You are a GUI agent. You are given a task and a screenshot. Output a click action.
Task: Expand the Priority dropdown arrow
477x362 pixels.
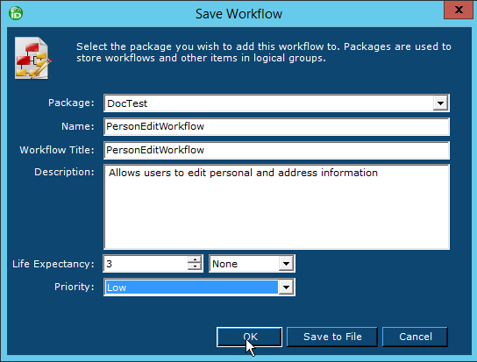(x=286, y=287)
